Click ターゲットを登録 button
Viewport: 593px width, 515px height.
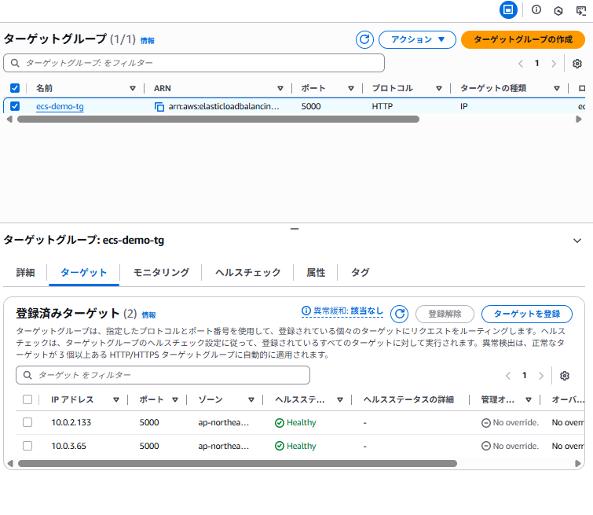tap(527, 314)
